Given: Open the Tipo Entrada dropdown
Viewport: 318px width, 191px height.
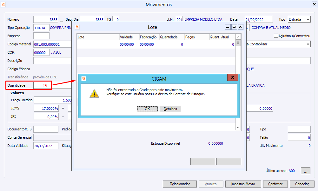Looking at the screenshot, I should click(x=308, y=19).
